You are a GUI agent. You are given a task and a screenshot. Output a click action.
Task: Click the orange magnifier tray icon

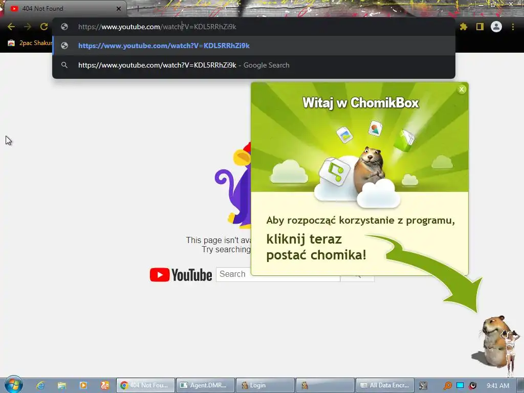coord(447,386)
